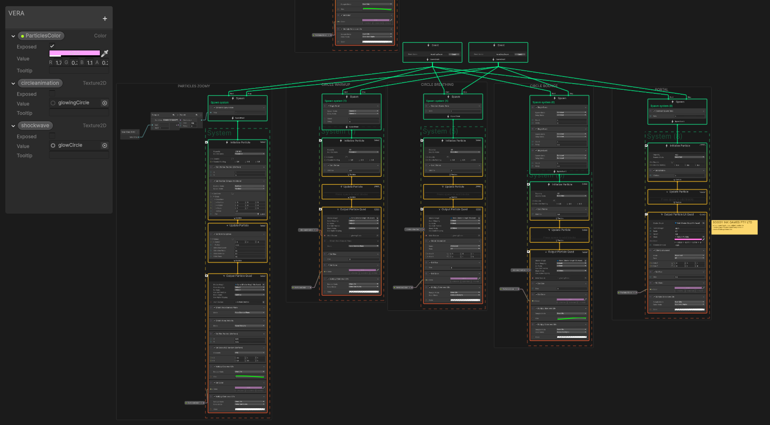Screen dimensions: 770x425
Task: Click the SpawnEvent lightning icon below the Spawn node
Action: click(233, 118)
